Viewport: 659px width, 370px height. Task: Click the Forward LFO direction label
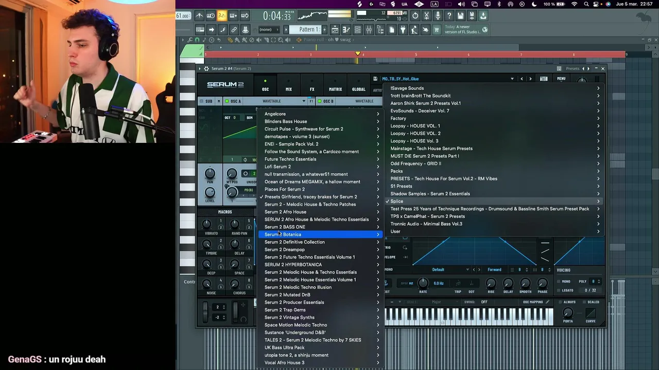coord(494,269)
